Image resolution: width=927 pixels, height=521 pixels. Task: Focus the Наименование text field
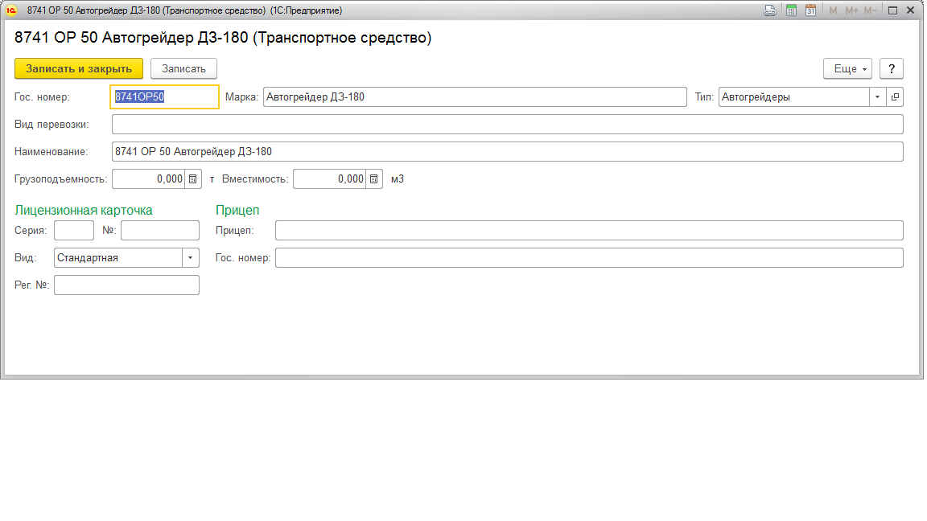pyautogui.click(x=507, y=152)
